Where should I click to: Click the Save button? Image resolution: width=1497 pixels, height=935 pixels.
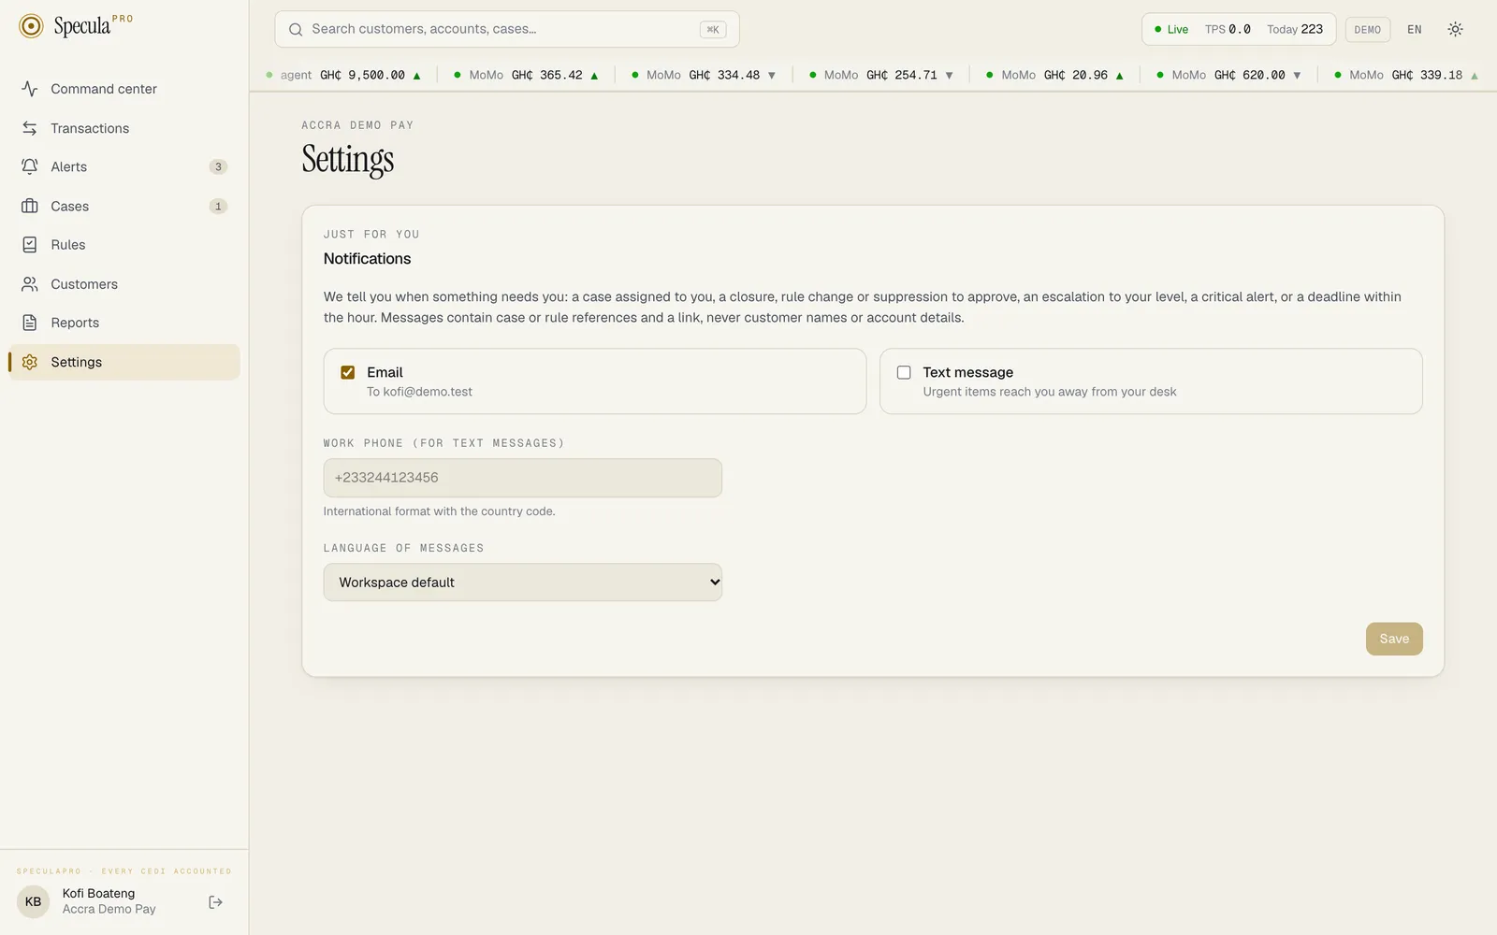(x=1394, y=640)
